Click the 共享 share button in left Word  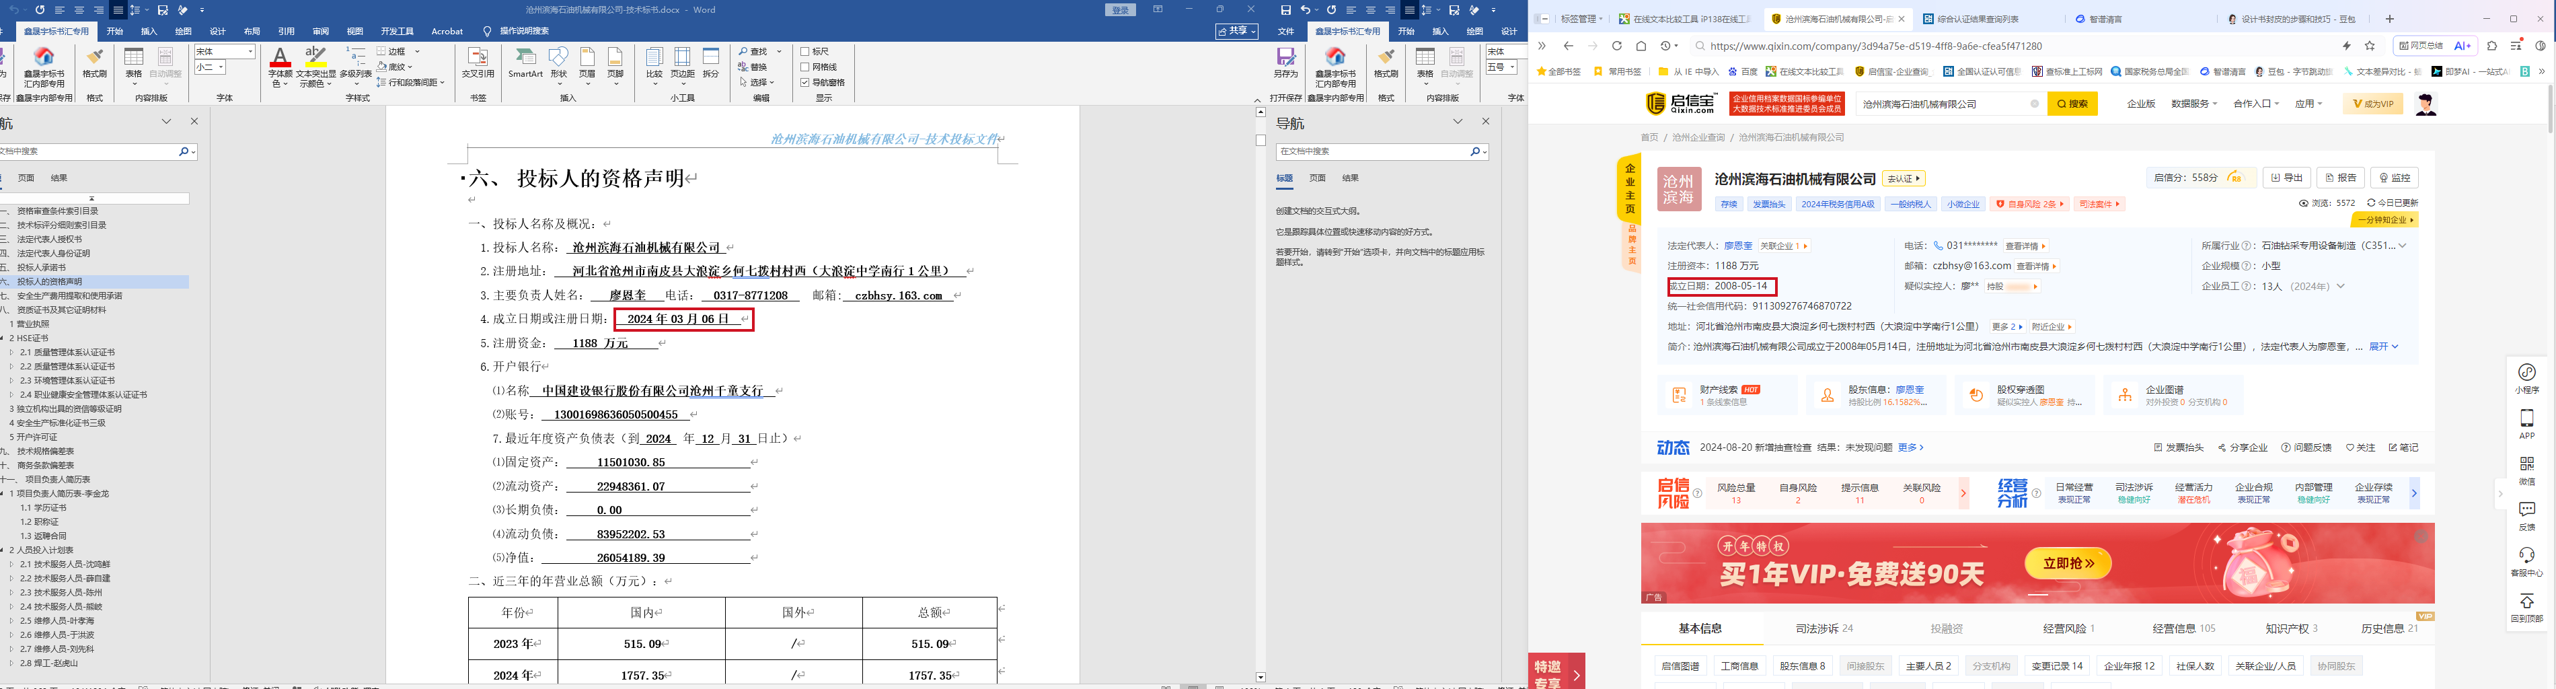[1236, 31]
